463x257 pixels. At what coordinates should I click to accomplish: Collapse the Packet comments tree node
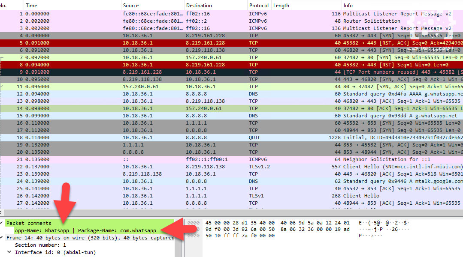[x=2, y=223]
